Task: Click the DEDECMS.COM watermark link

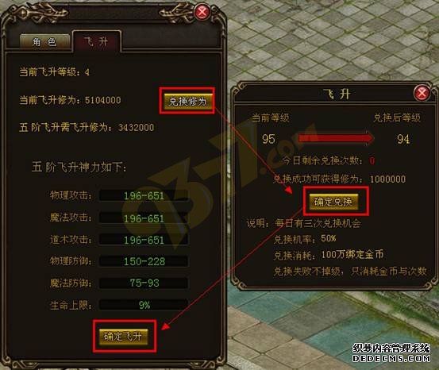Action: pyautogui.click(x=391, y=358)
